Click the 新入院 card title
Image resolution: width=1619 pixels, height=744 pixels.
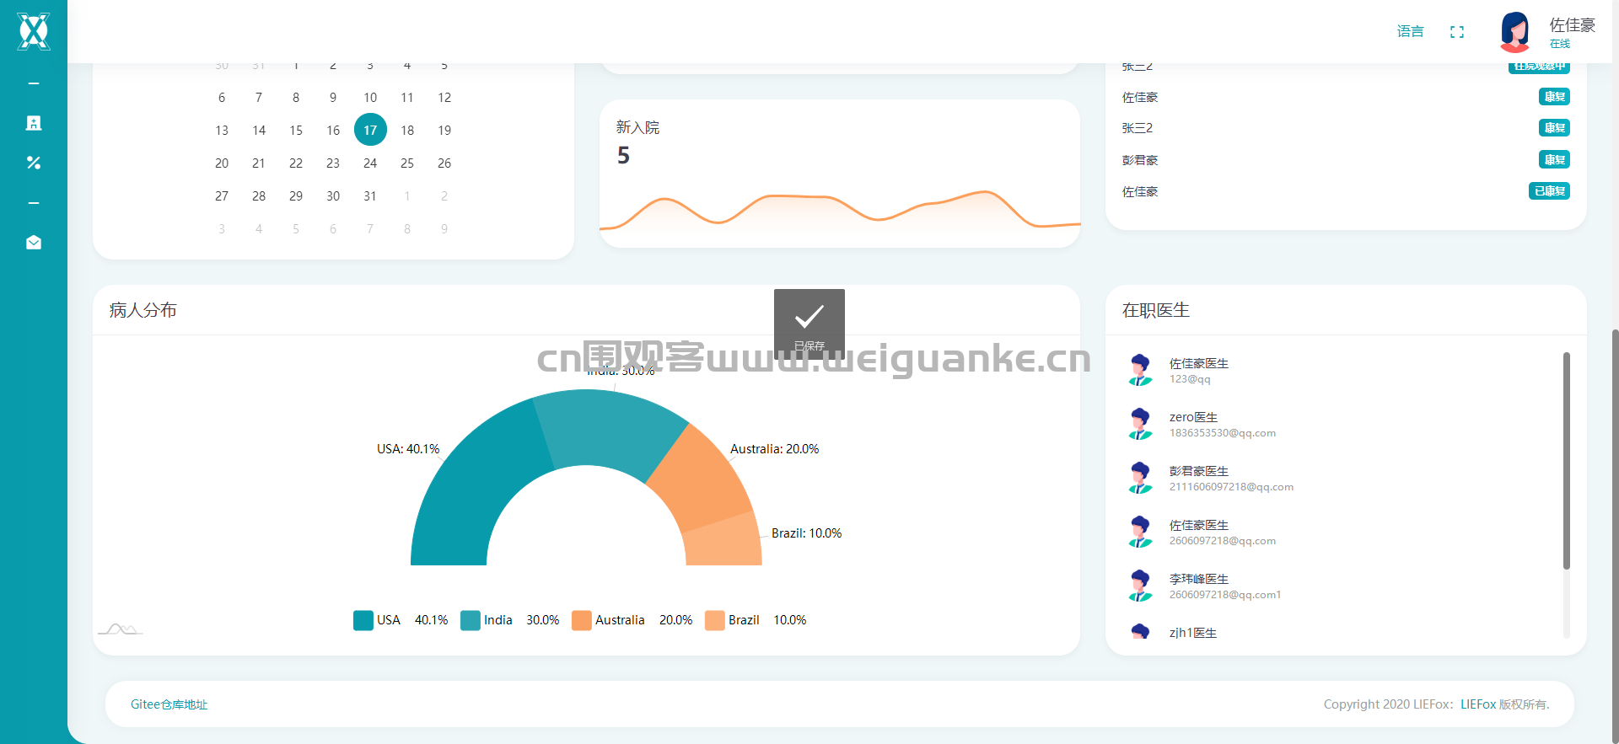point(637,127)
